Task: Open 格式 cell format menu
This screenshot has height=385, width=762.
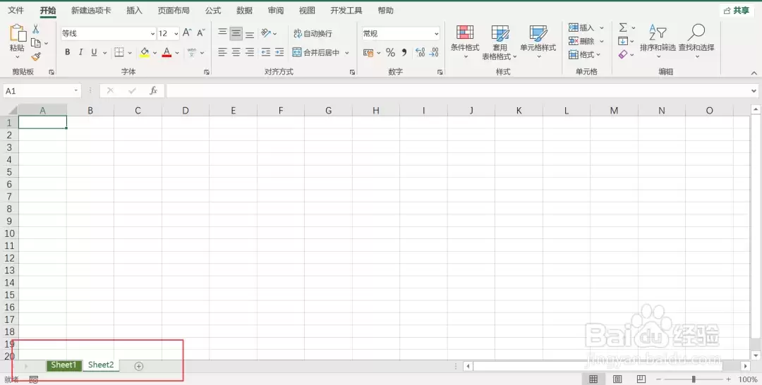Action: [x=585, y=55]
